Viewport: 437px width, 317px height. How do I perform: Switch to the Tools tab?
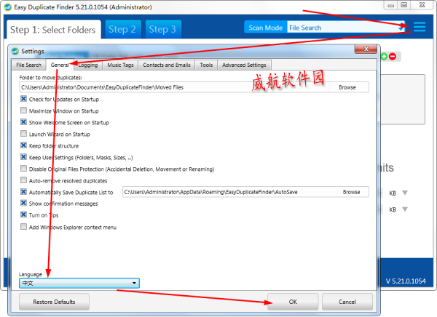point(206,65)
